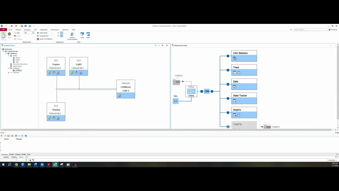The height and width of the screenshot is (191, 339).
Task: Open Windows Start menu
Action: [x=3, y=165]
